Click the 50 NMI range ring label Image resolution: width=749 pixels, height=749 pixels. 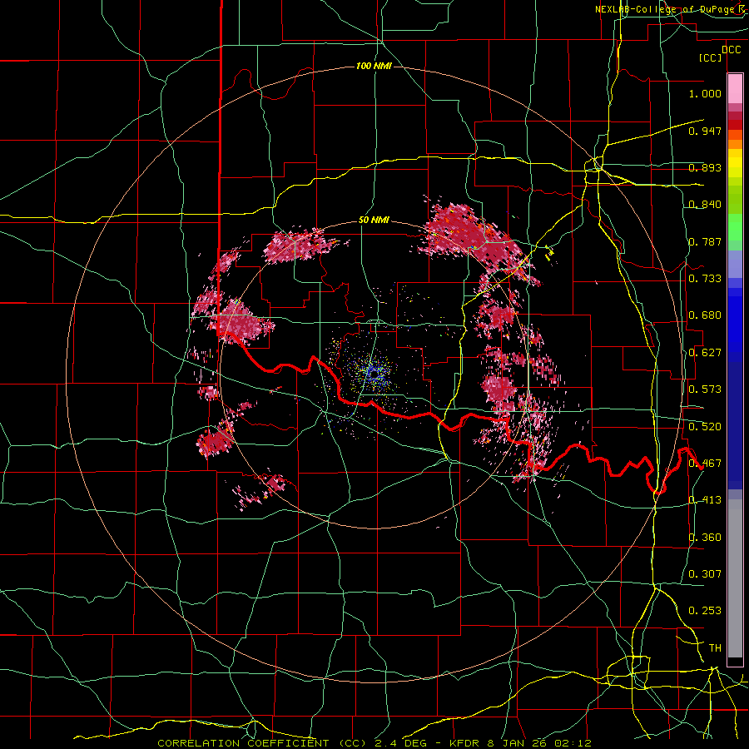tap(374, 221)
